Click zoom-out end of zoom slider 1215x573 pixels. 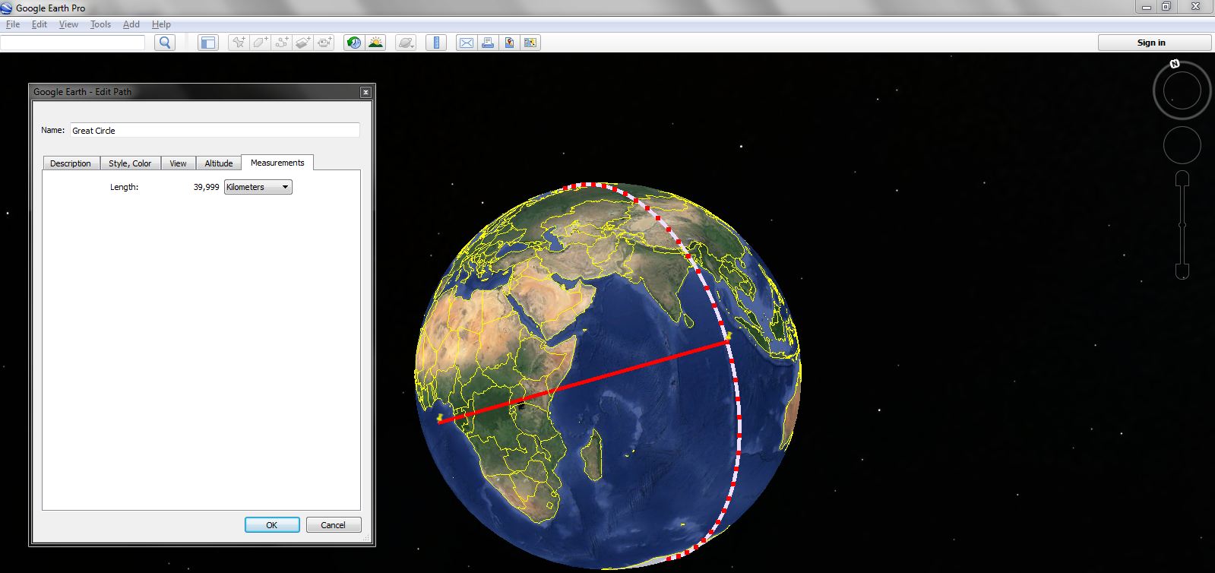[x=1182, y=271]
